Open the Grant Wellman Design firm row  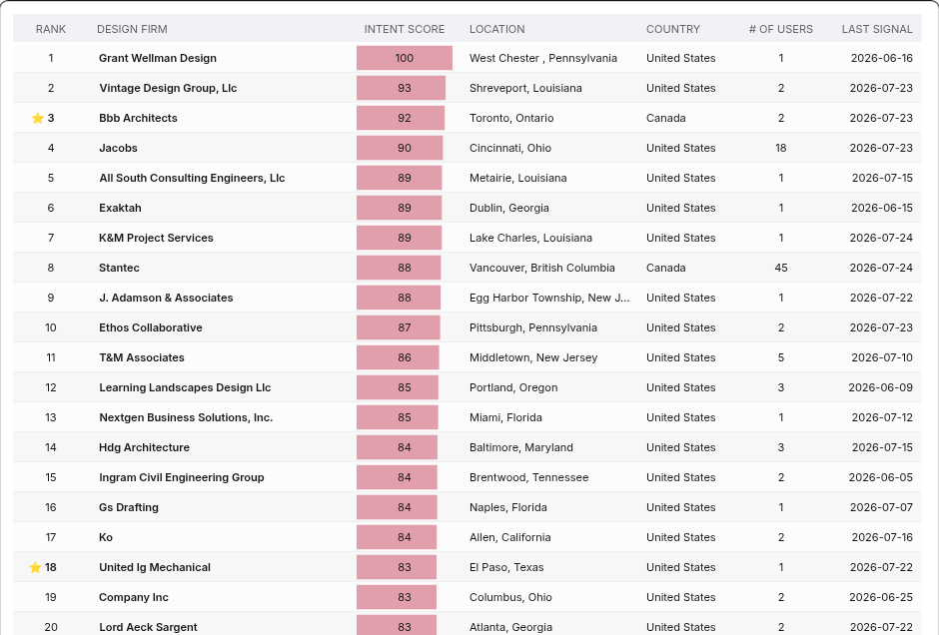(468, 58)
